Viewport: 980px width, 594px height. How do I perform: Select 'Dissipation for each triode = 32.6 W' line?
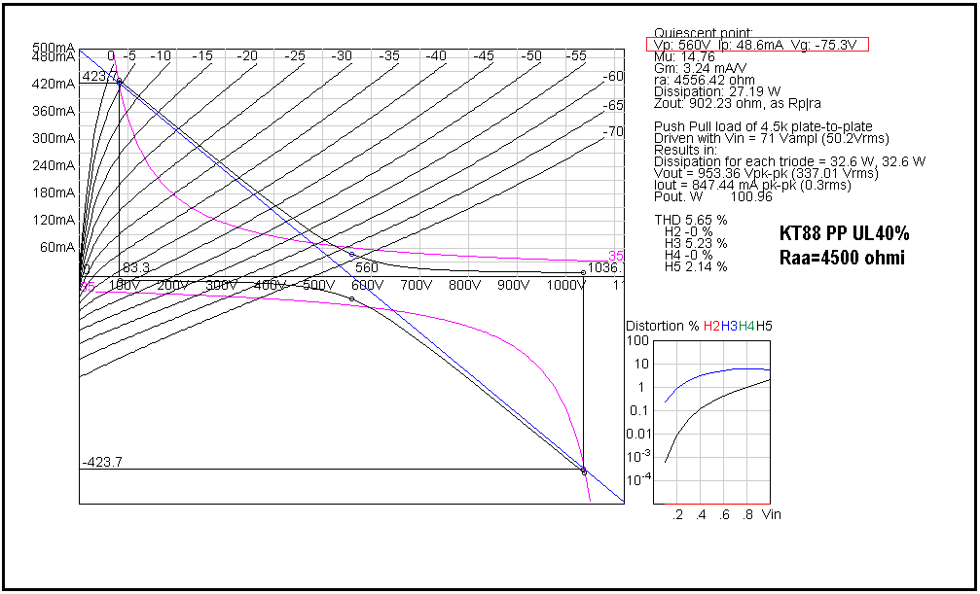click(790, 161)
